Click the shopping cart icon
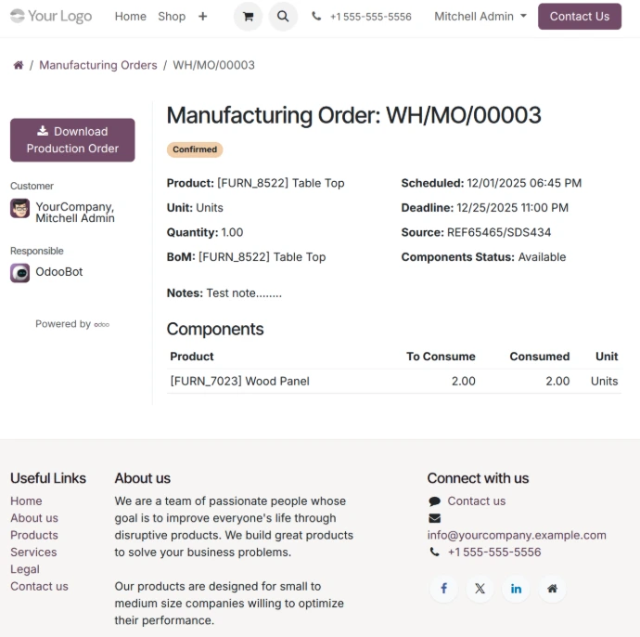This screenshot has height=637, width=640. [248, 17]
